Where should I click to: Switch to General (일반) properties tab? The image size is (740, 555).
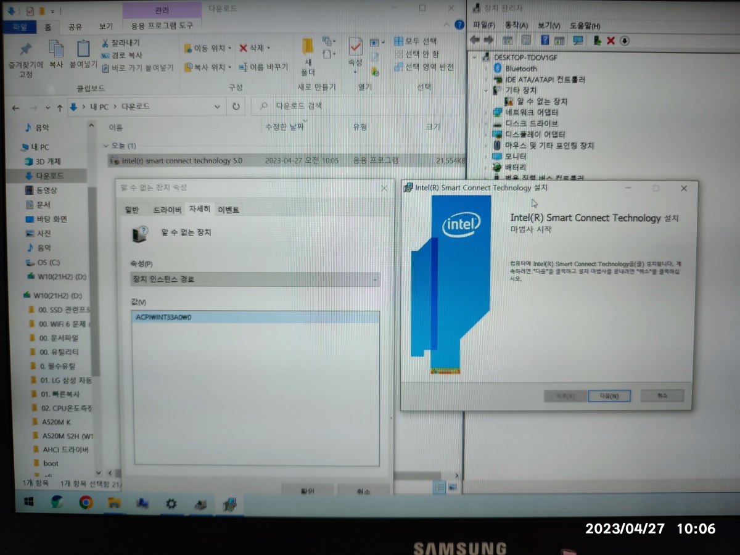pos(133,210)
